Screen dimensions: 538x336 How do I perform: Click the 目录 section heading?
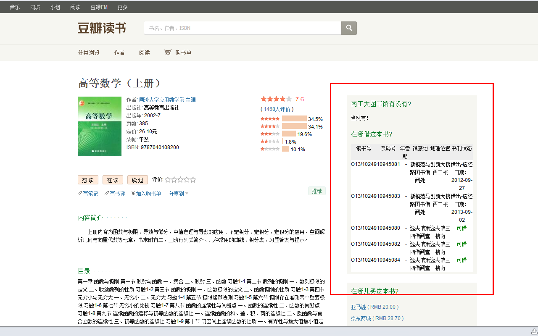click(84, 271)
